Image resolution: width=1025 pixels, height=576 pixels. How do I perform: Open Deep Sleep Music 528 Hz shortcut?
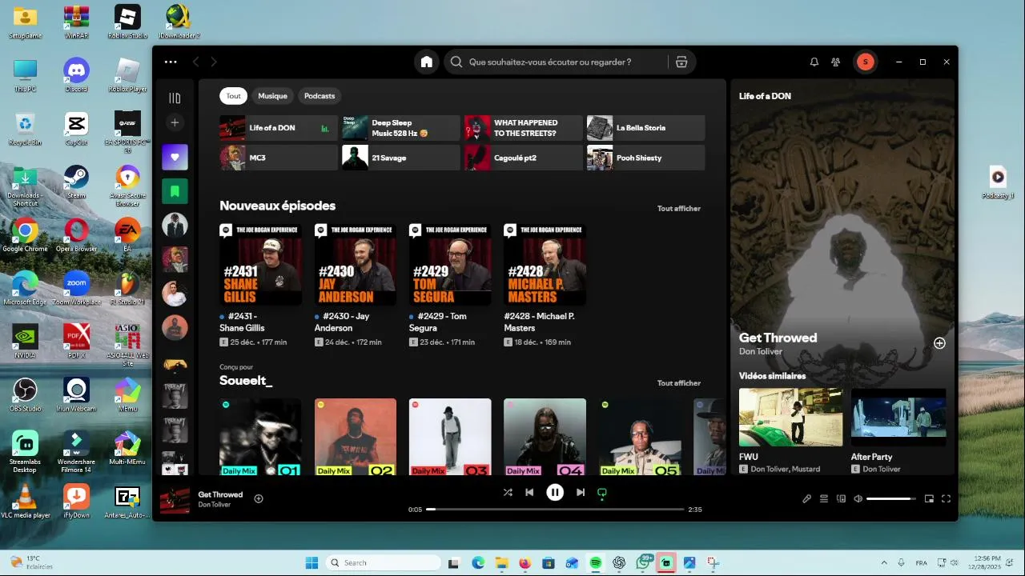click(401, 128)
